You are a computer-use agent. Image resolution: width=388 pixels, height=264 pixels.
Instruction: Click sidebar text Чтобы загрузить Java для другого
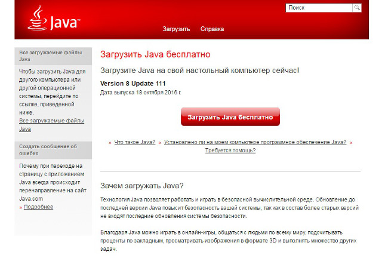[x=52, y=92]
